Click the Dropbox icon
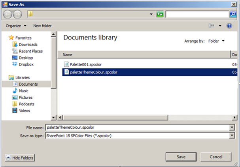The width and height of the screenshot is (240, 167). click(x=15, y=64)
